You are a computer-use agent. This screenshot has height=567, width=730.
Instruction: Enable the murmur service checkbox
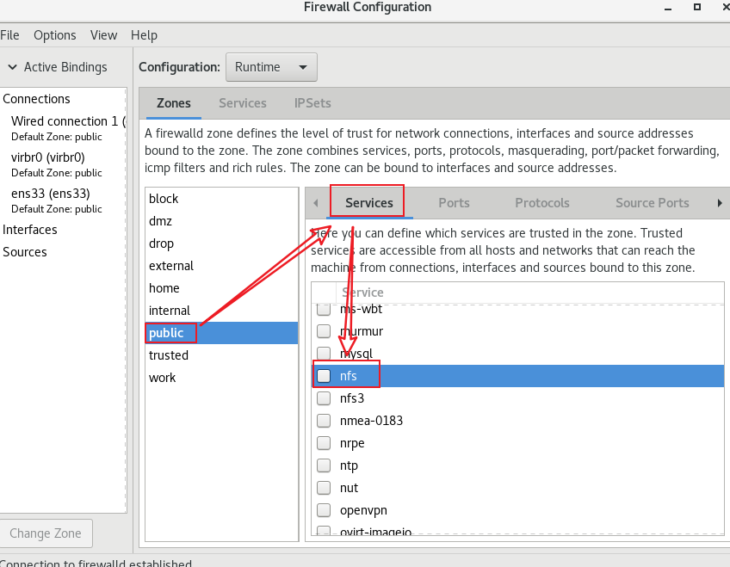tap(324, 331)
